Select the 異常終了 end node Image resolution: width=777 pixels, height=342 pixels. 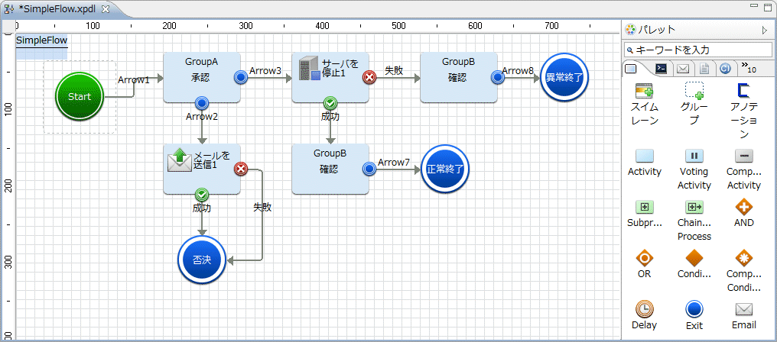tap(564, 77)
